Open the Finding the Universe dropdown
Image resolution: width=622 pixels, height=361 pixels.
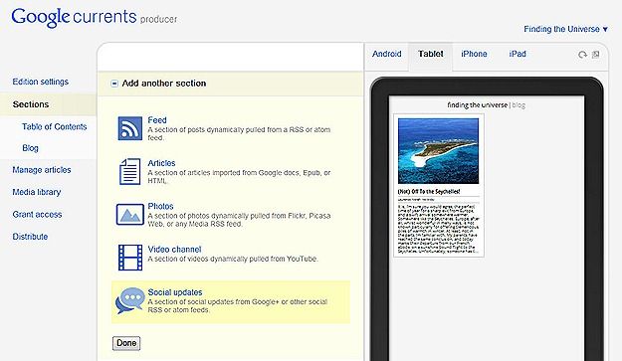pos(565,29)
